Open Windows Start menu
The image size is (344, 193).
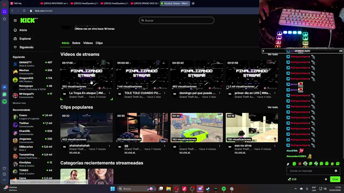coord(113,189)
